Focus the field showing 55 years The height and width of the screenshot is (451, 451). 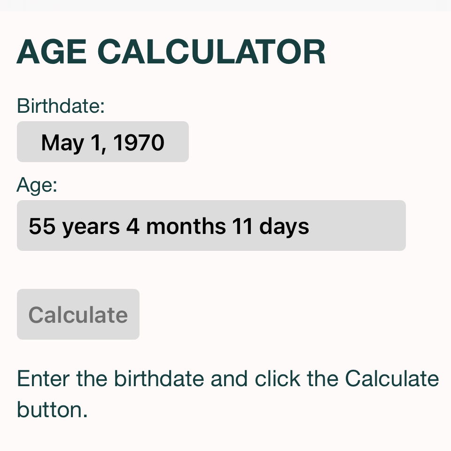211,225
